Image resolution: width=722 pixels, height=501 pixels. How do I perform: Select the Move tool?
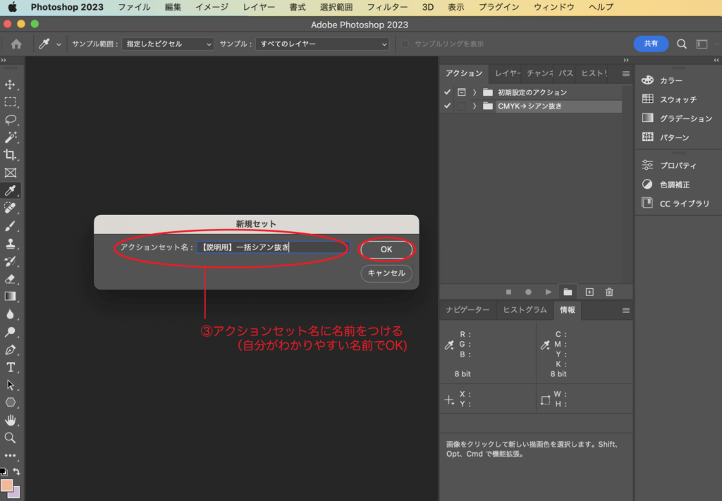(10, 85)
